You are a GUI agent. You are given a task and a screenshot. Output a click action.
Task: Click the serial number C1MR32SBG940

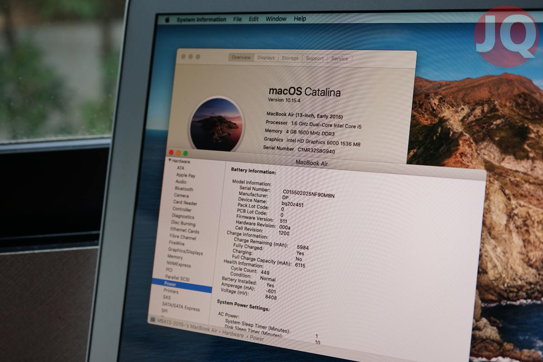pos(316,150)
